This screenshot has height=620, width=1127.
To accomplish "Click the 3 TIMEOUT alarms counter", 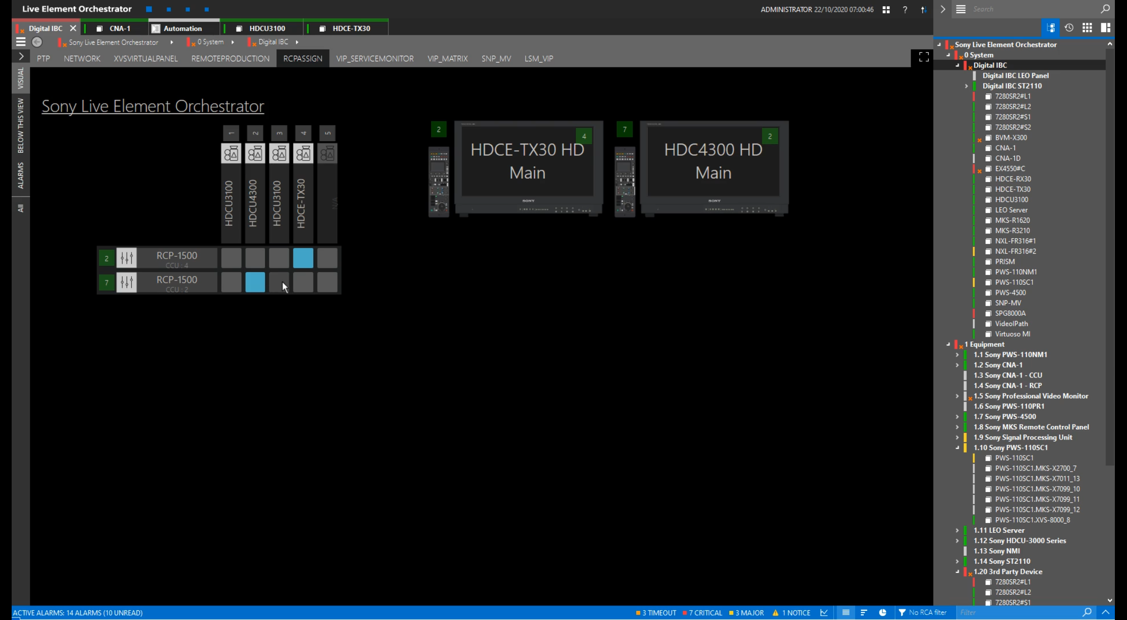I will 656,613.
